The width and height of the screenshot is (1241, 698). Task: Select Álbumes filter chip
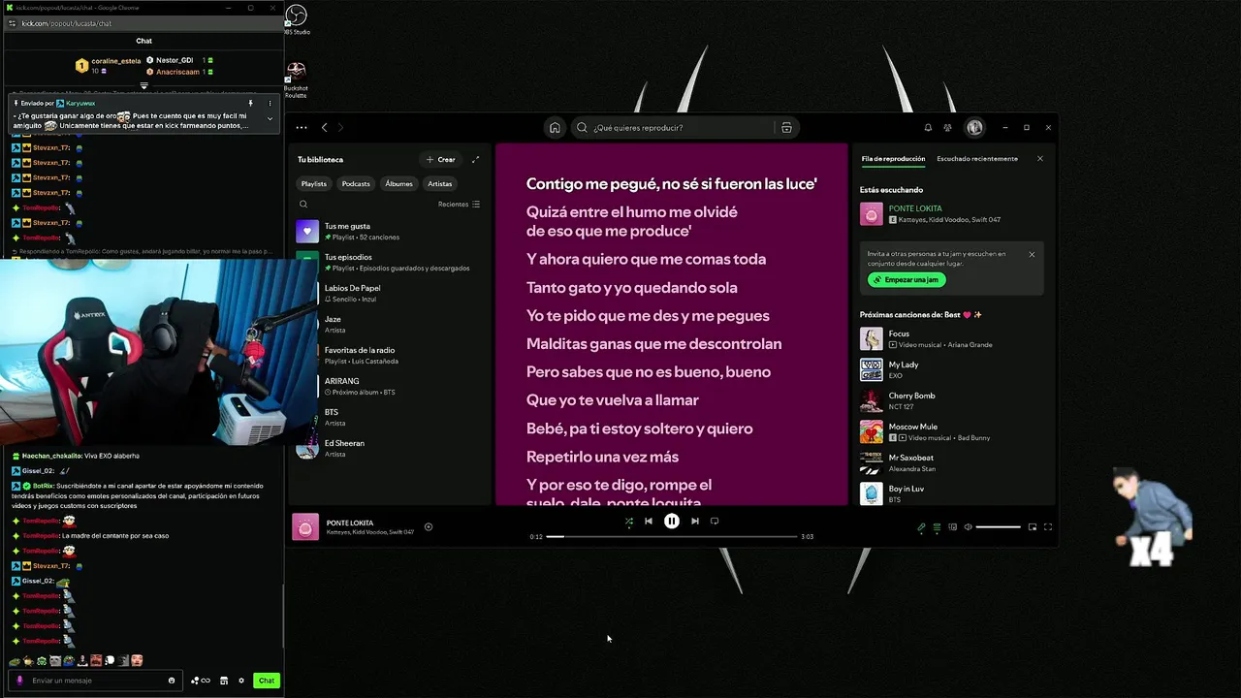398,183
